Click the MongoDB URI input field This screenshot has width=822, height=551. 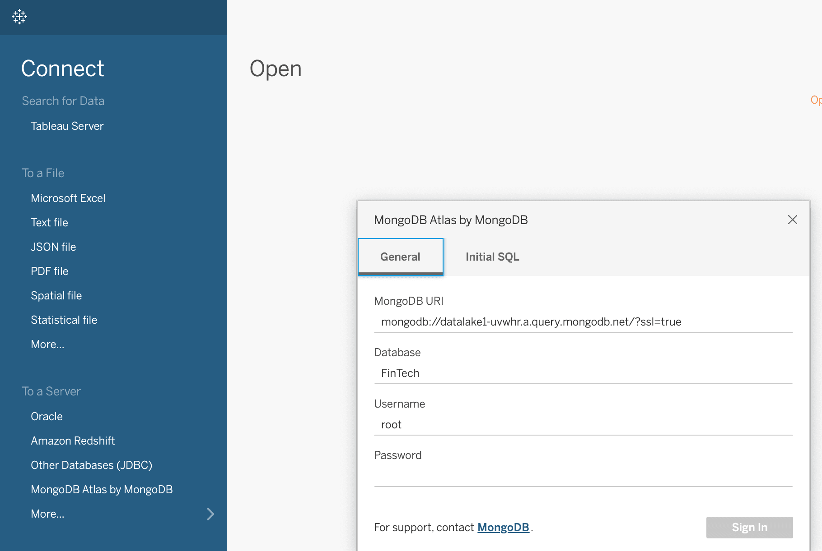pyautogui.click(x=583, y=322)
